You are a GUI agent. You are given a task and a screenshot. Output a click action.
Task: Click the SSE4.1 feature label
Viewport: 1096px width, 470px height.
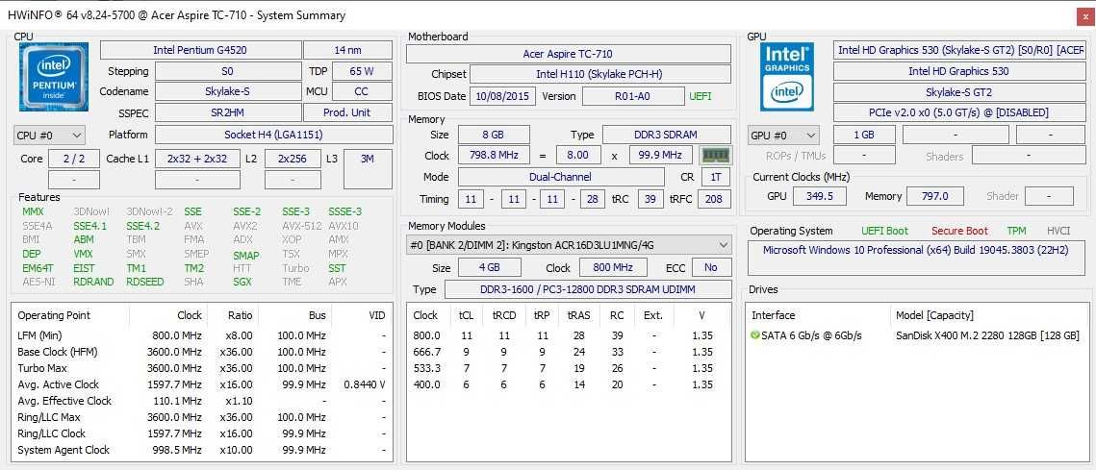tap(90, 226)
